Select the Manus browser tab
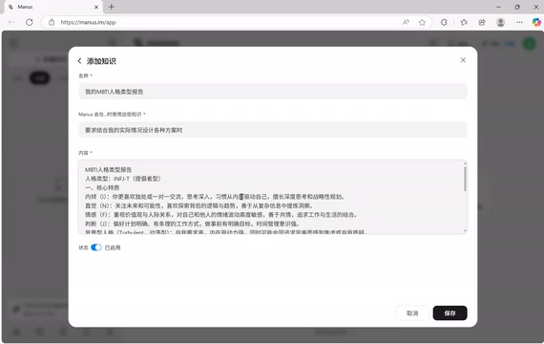Screen dimensions: 544x344 coord(52,7)
